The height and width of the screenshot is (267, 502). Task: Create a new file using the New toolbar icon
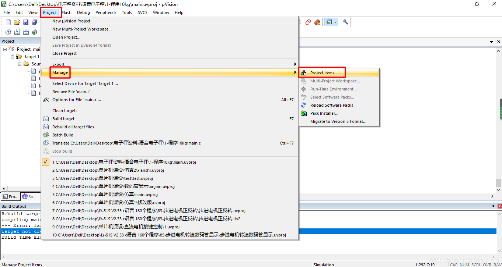pyautogui.click(x=8, y=22)
